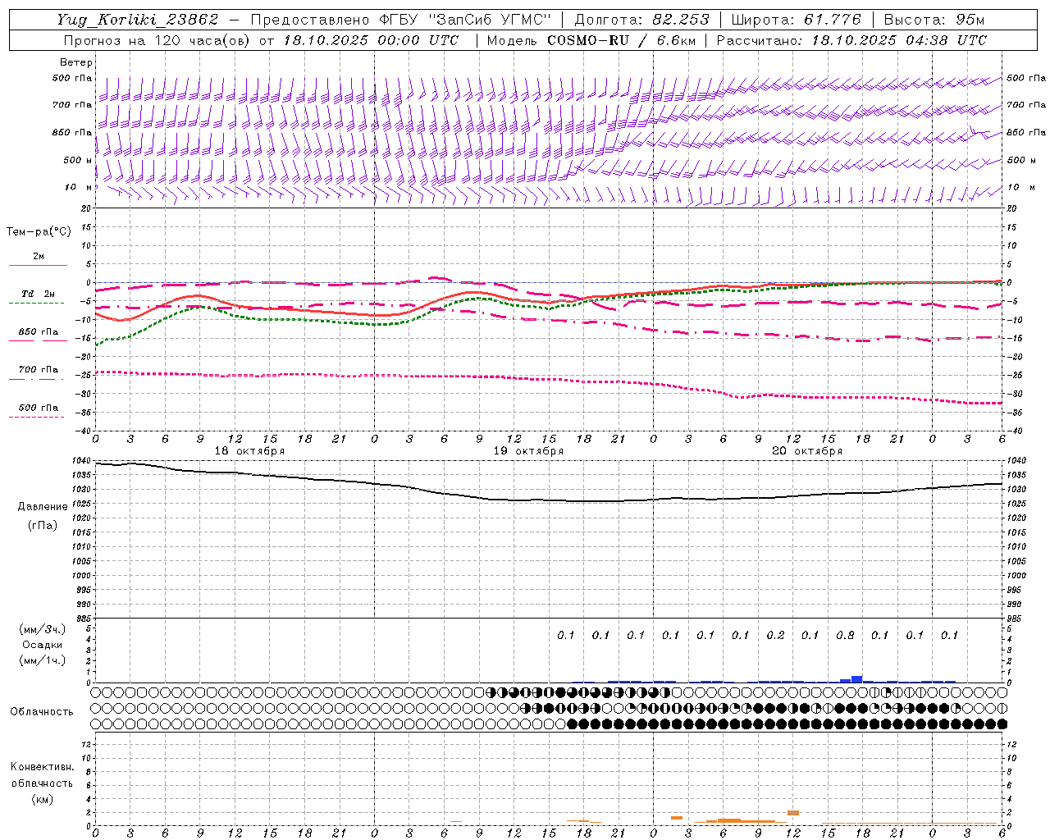Click the "Рассчитано: 18.10.2025 04:38 UTC" timestamp
Screen dimensions: 1050x840
point(851,40)
